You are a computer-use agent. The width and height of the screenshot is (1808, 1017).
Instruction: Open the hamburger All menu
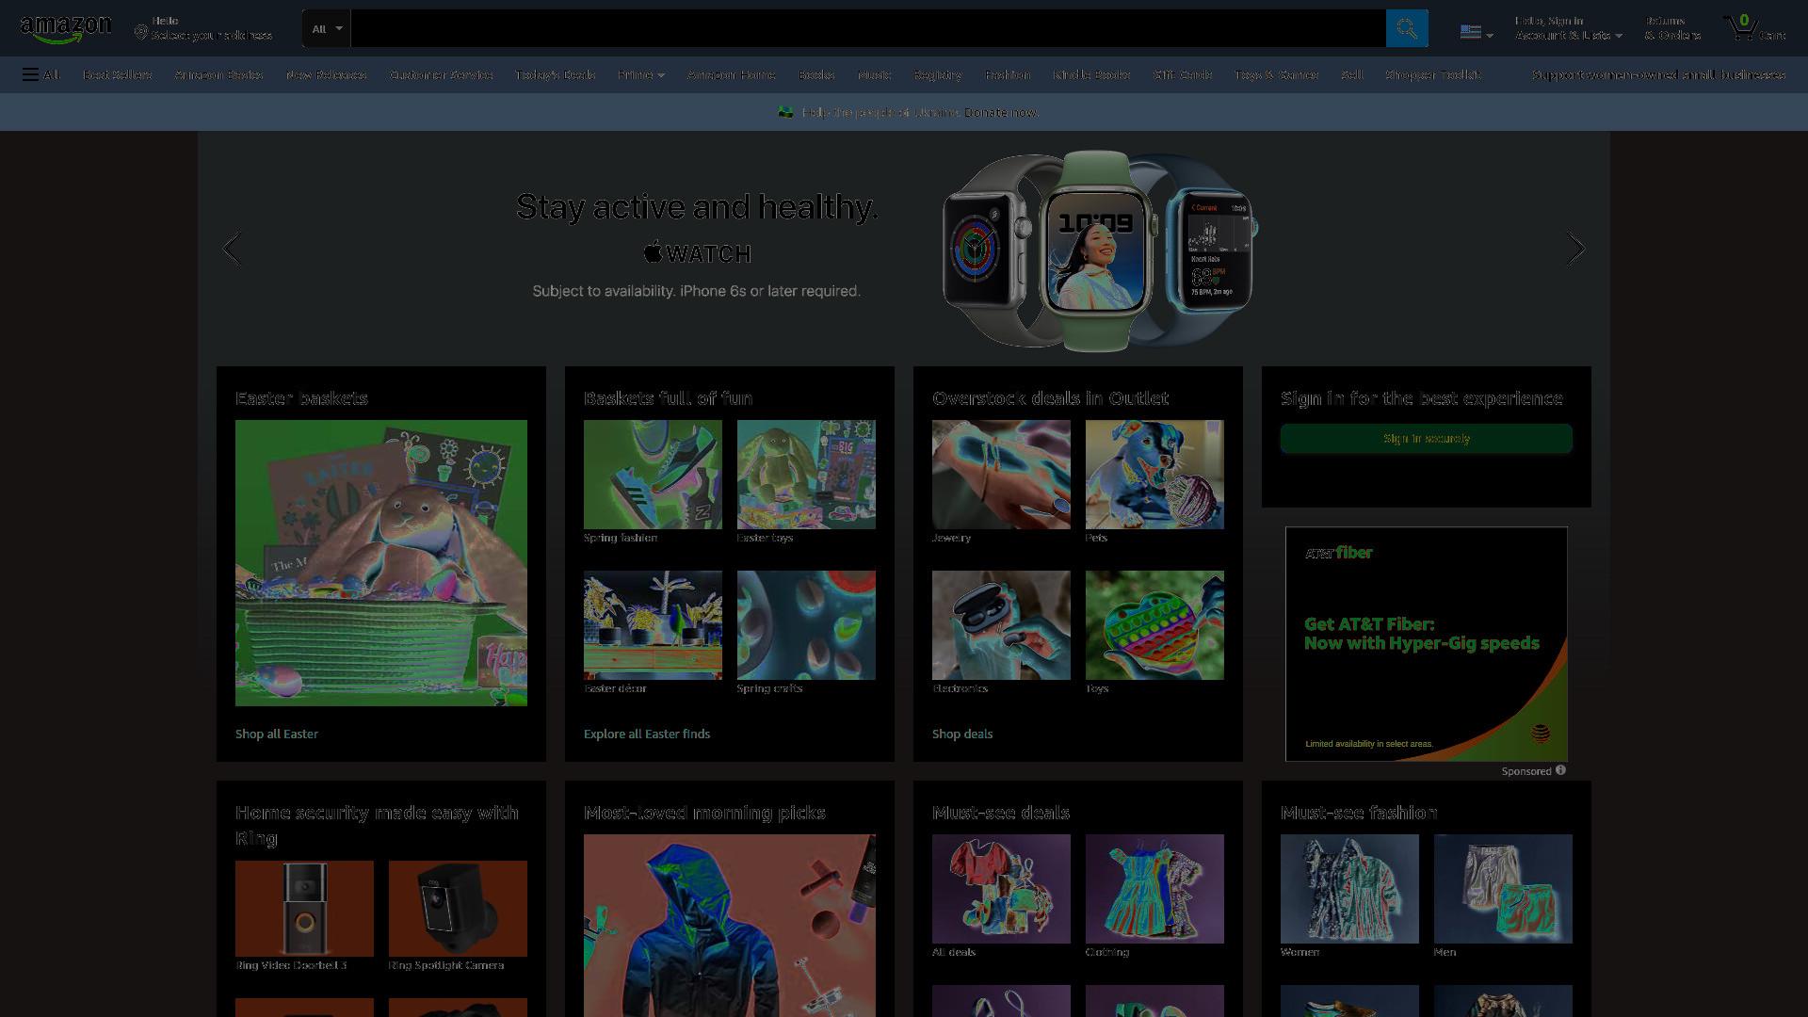coord(41,74)
